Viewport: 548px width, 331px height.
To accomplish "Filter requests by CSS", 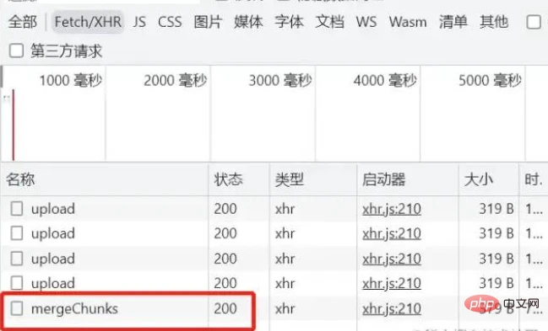I will pos(170,22).
